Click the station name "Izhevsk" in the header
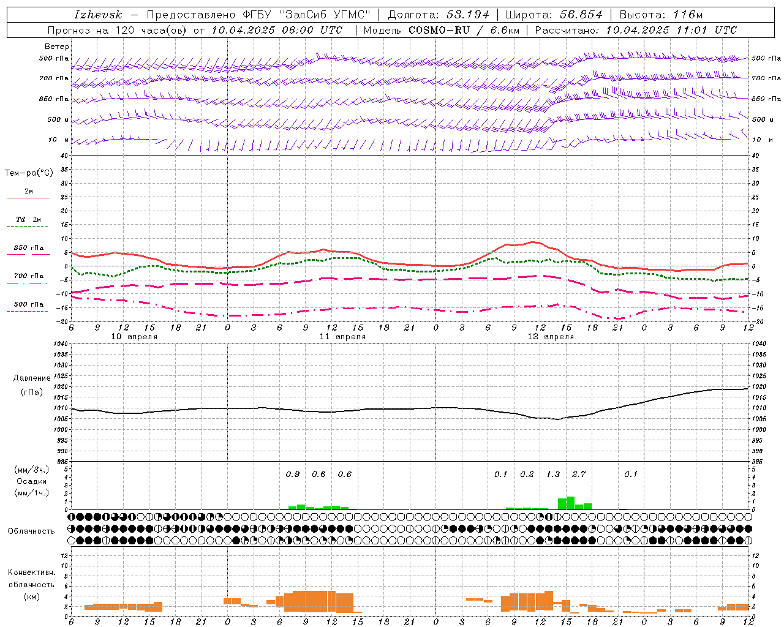 pyautogui.click(x=99, y=15)
